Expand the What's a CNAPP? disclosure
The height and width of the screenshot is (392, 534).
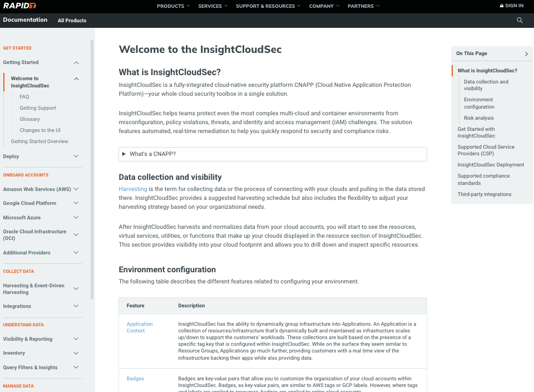tap(124, 154)
